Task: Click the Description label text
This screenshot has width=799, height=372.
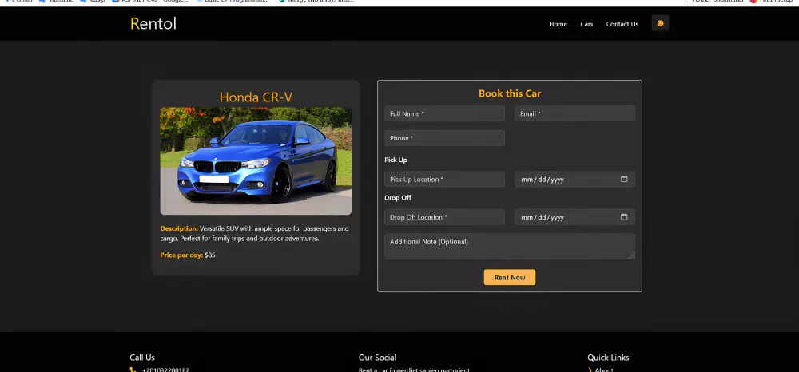Action: [179, 228]
